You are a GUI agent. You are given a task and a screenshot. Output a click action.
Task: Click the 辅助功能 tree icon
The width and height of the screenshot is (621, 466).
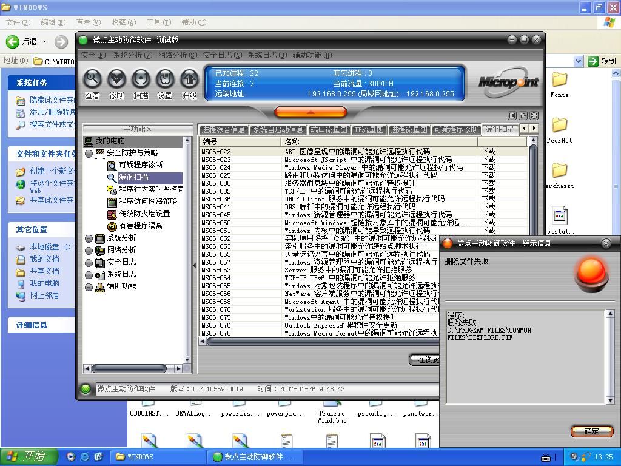(100, 287)
